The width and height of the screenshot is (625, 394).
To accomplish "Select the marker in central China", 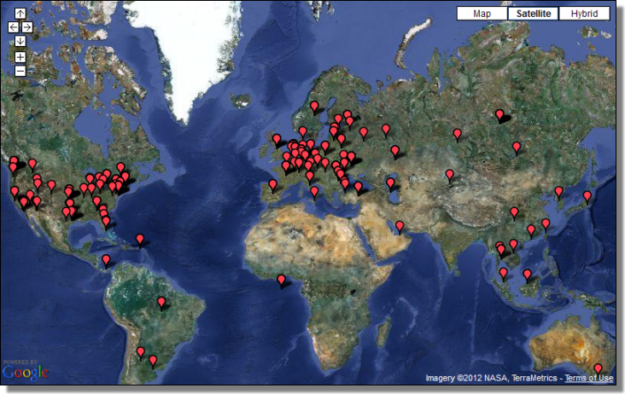I will tap(515, 213).
